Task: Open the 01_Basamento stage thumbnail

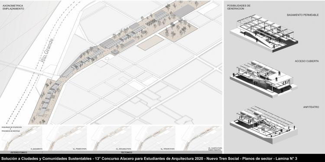Action: 22,138
